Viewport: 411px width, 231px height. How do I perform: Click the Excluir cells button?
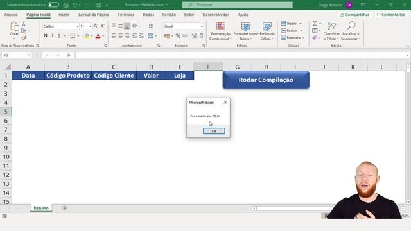point(290,31)
